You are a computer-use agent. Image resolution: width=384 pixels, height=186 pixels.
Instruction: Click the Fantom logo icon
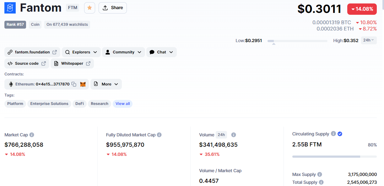coord(10,8)
